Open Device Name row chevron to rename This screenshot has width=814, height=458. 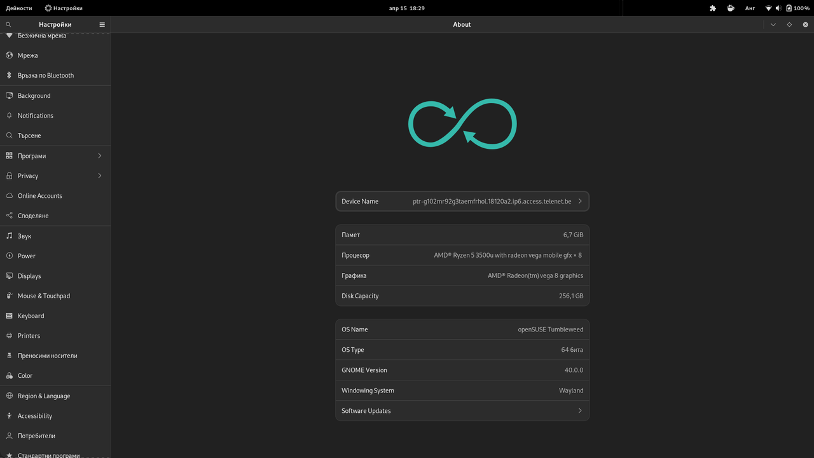(580, 202)
